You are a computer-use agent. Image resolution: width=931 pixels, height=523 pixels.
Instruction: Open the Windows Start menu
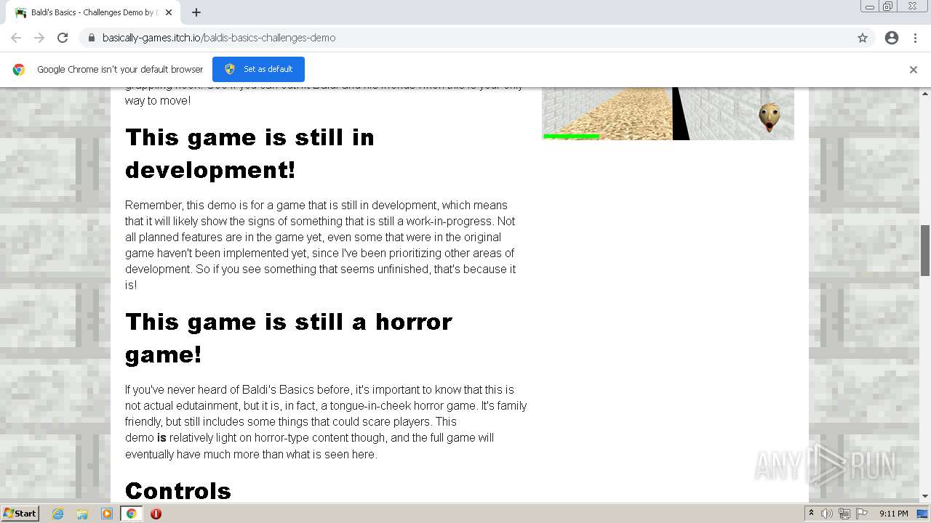click(20, 514)
